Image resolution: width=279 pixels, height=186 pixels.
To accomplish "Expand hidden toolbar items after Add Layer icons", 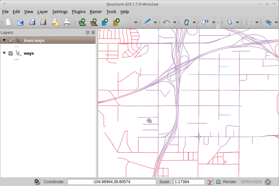I will pos(136,22).
